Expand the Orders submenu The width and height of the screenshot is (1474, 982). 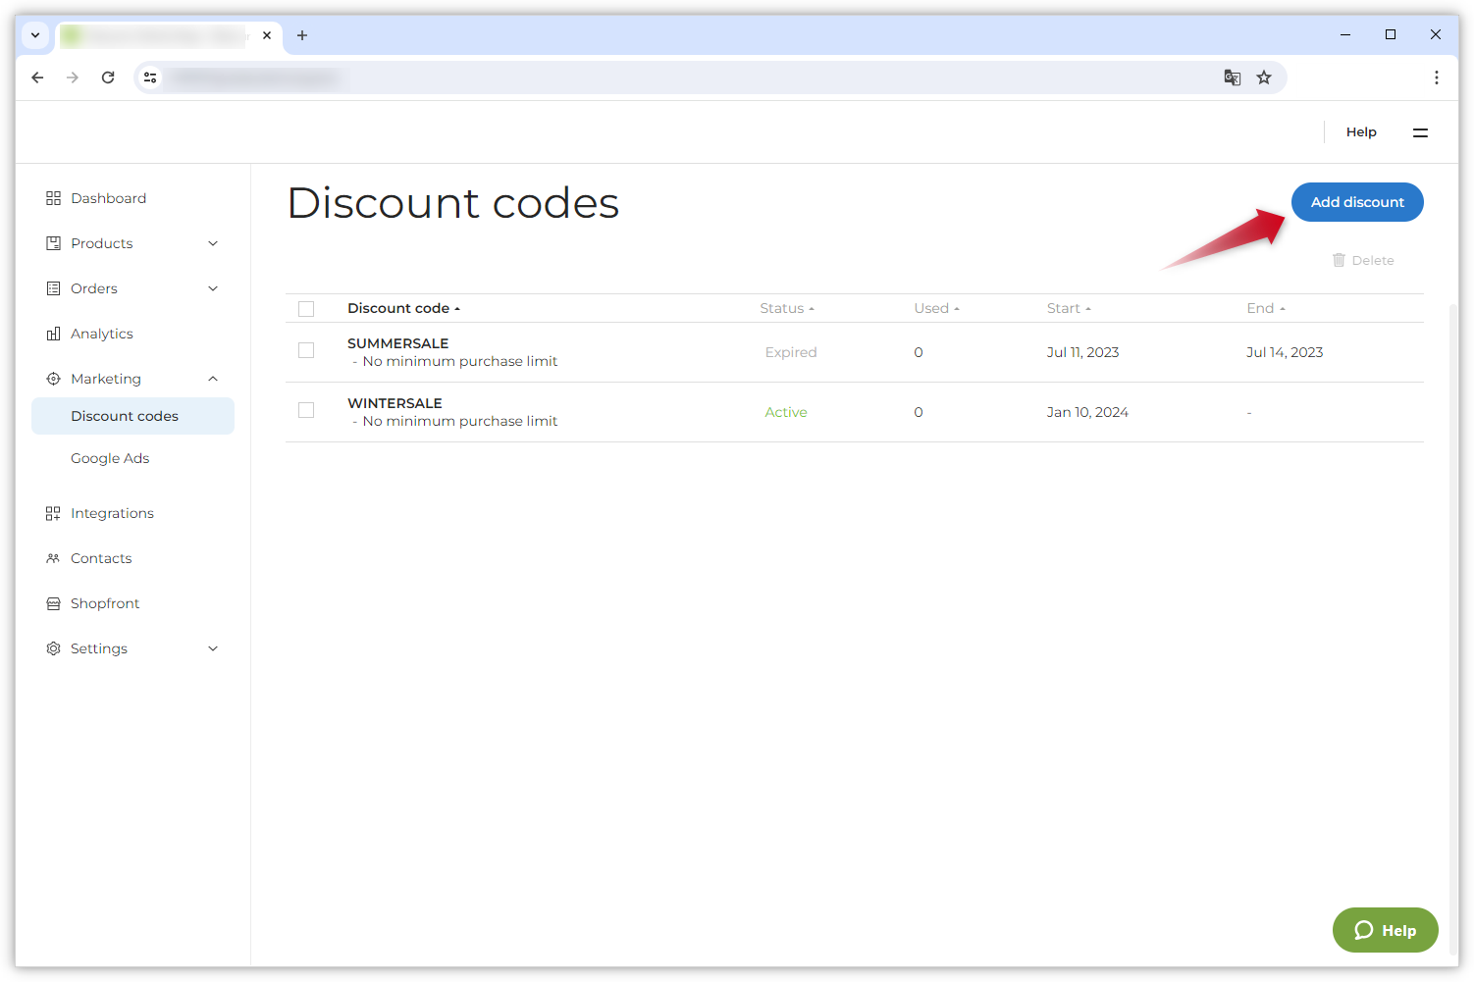tap(213, 287)
